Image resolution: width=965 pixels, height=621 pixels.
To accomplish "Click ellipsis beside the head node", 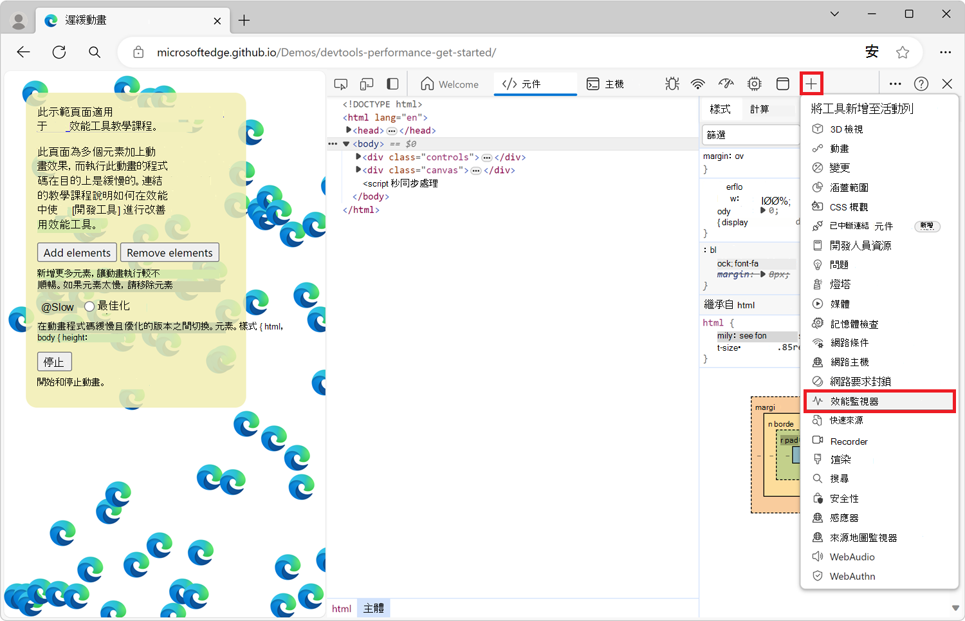I will click(392, 131).
